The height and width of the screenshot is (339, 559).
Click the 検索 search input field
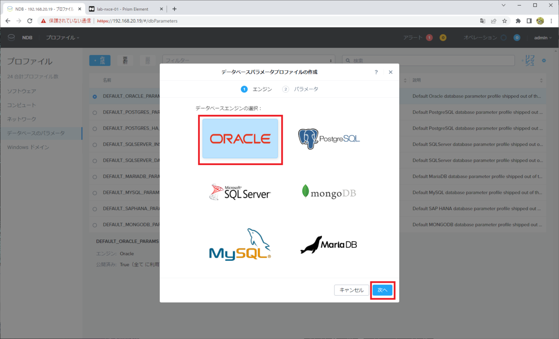click(x=429, y=60)
